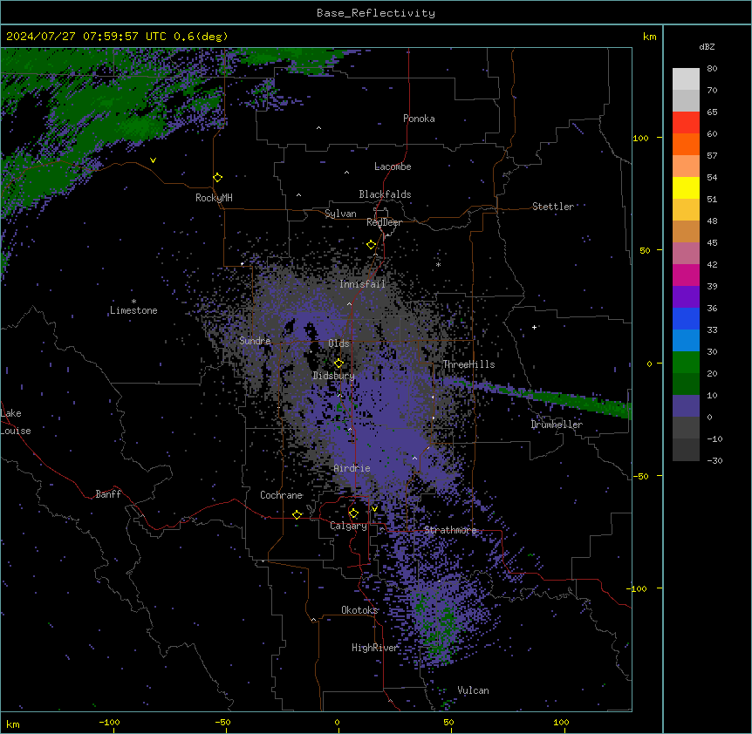Click the RockyMH label
The image size is (752, 734).
[214, 198]
